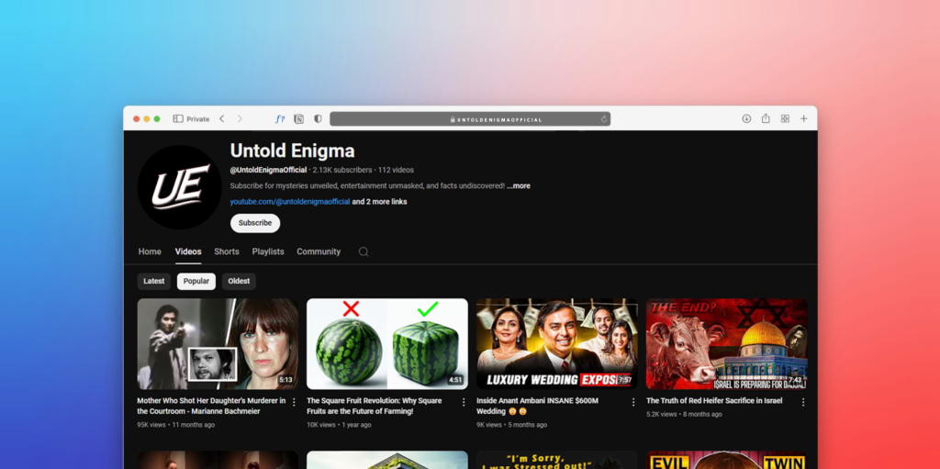The height and width of the screenshot is (469, 940).
Task: Open the Notion extension icon
Action: 298,118
